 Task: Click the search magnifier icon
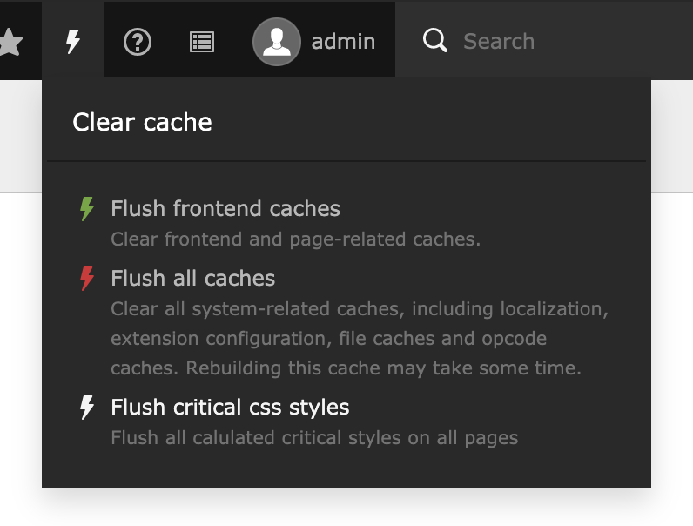[x=434, y=41]
